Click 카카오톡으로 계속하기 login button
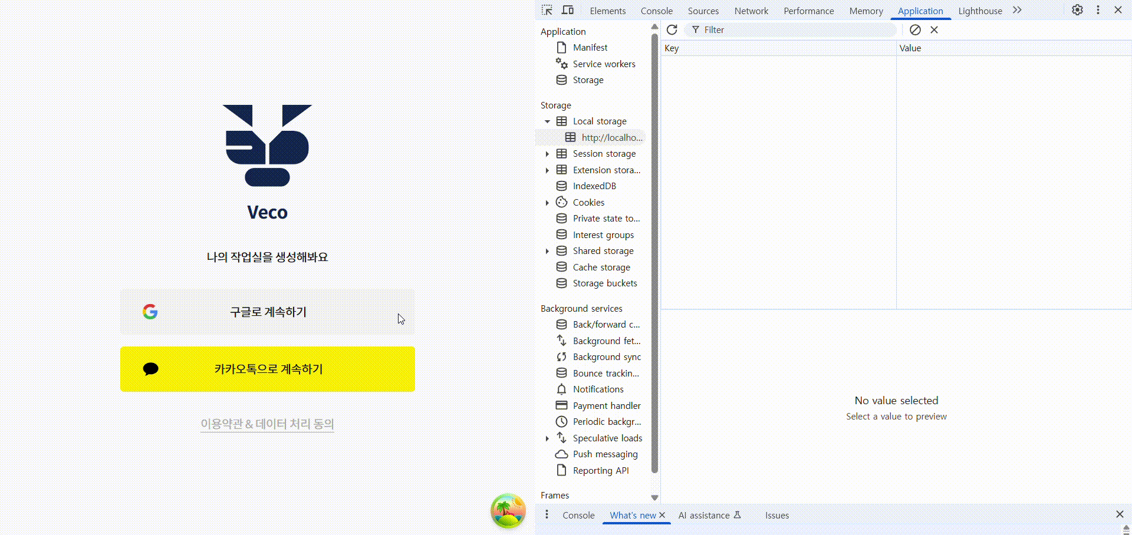1132x535 pixels. click(x=268, y=369)
